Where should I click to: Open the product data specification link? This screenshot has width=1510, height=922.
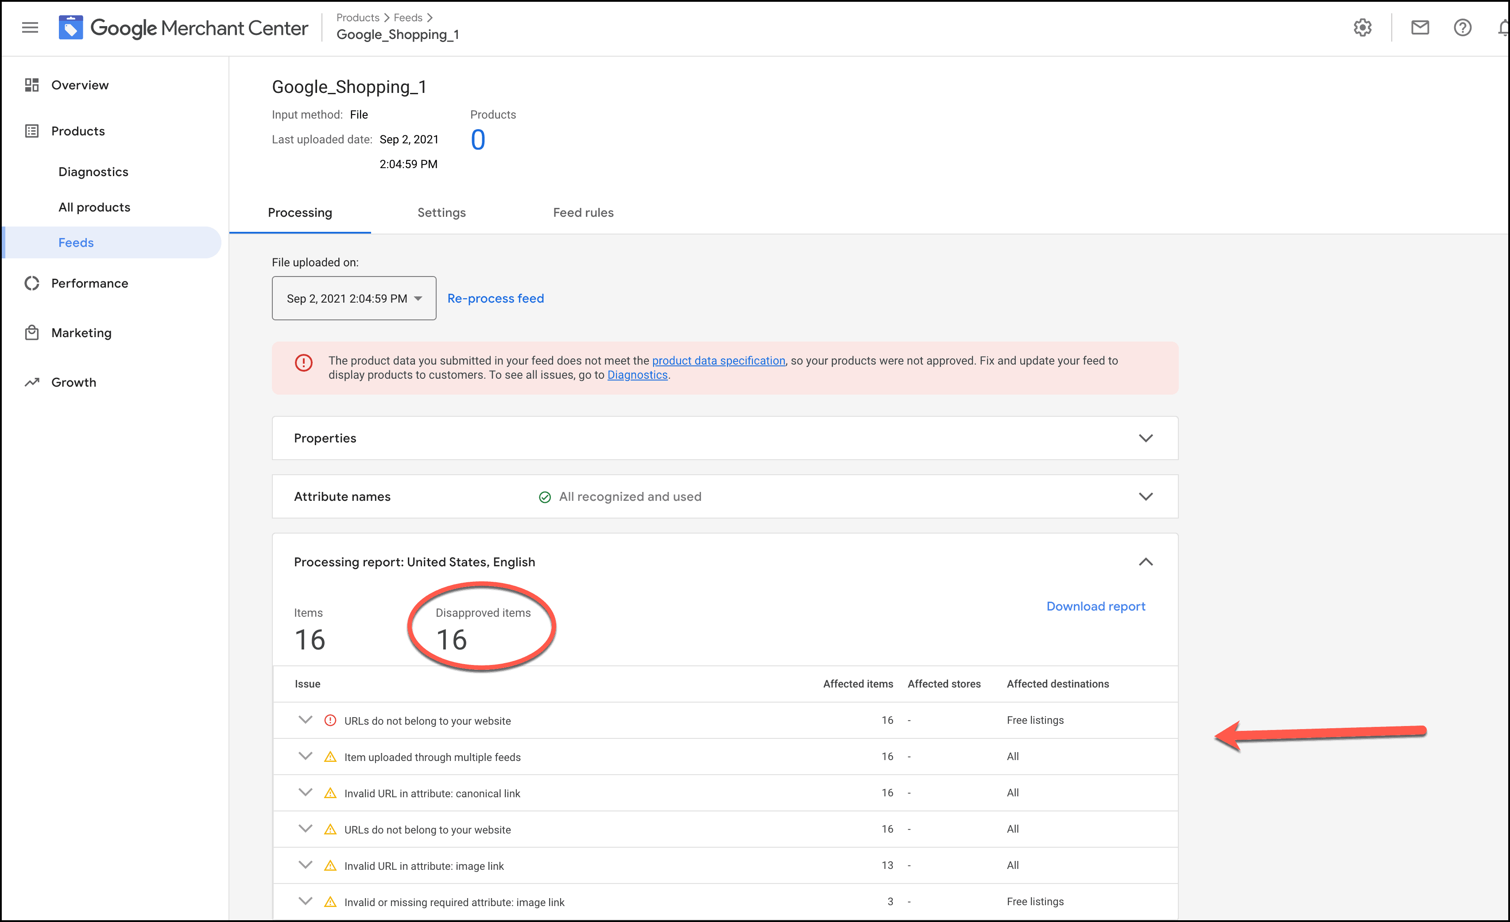pyautogui.click(x=718, y=361)
